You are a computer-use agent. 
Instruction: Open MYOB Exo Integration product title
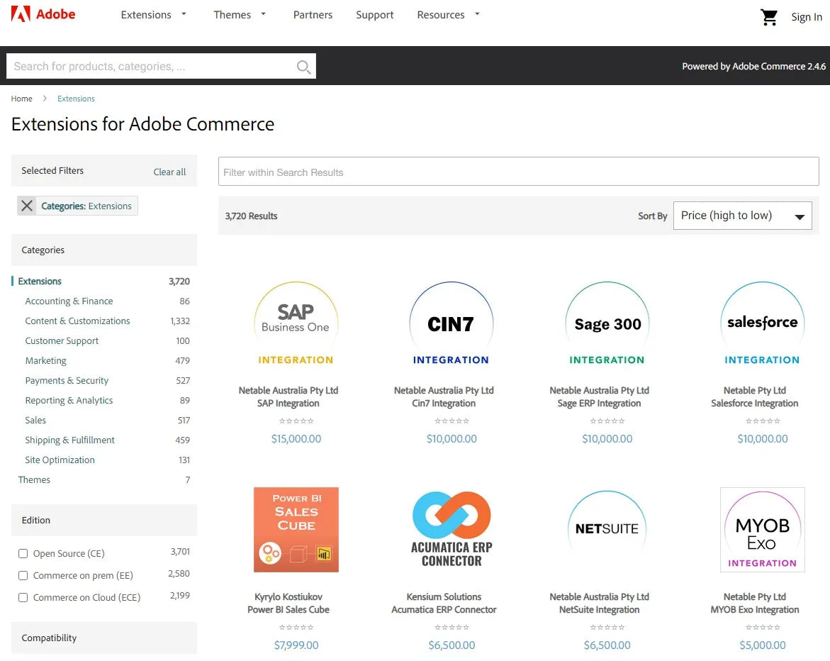(754, 610)
